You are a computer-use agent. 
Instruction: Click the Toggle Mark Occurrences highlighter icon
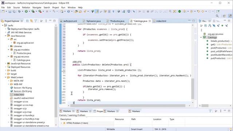tap(97, 11)
